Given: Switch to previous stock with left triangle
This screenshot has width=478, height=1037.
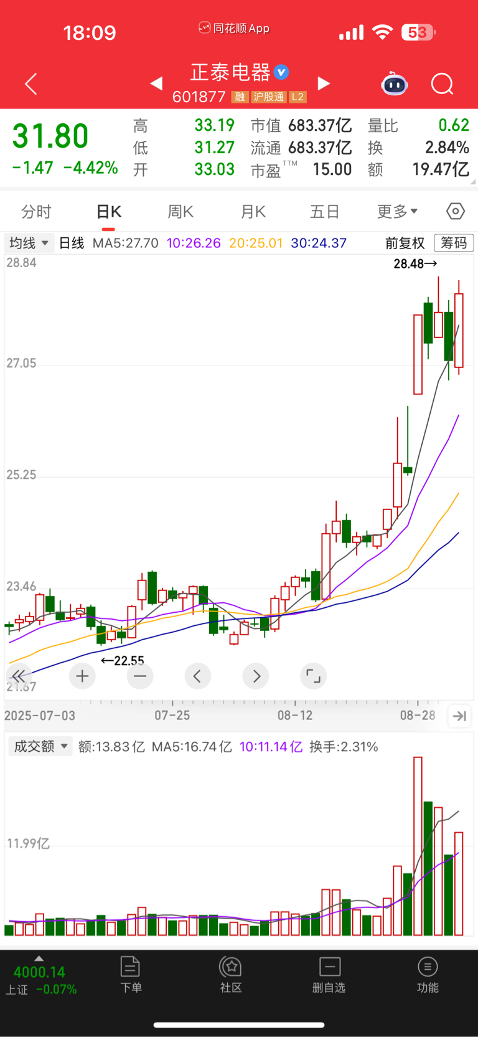Looking at the screenshot, I should click(156, 83).
